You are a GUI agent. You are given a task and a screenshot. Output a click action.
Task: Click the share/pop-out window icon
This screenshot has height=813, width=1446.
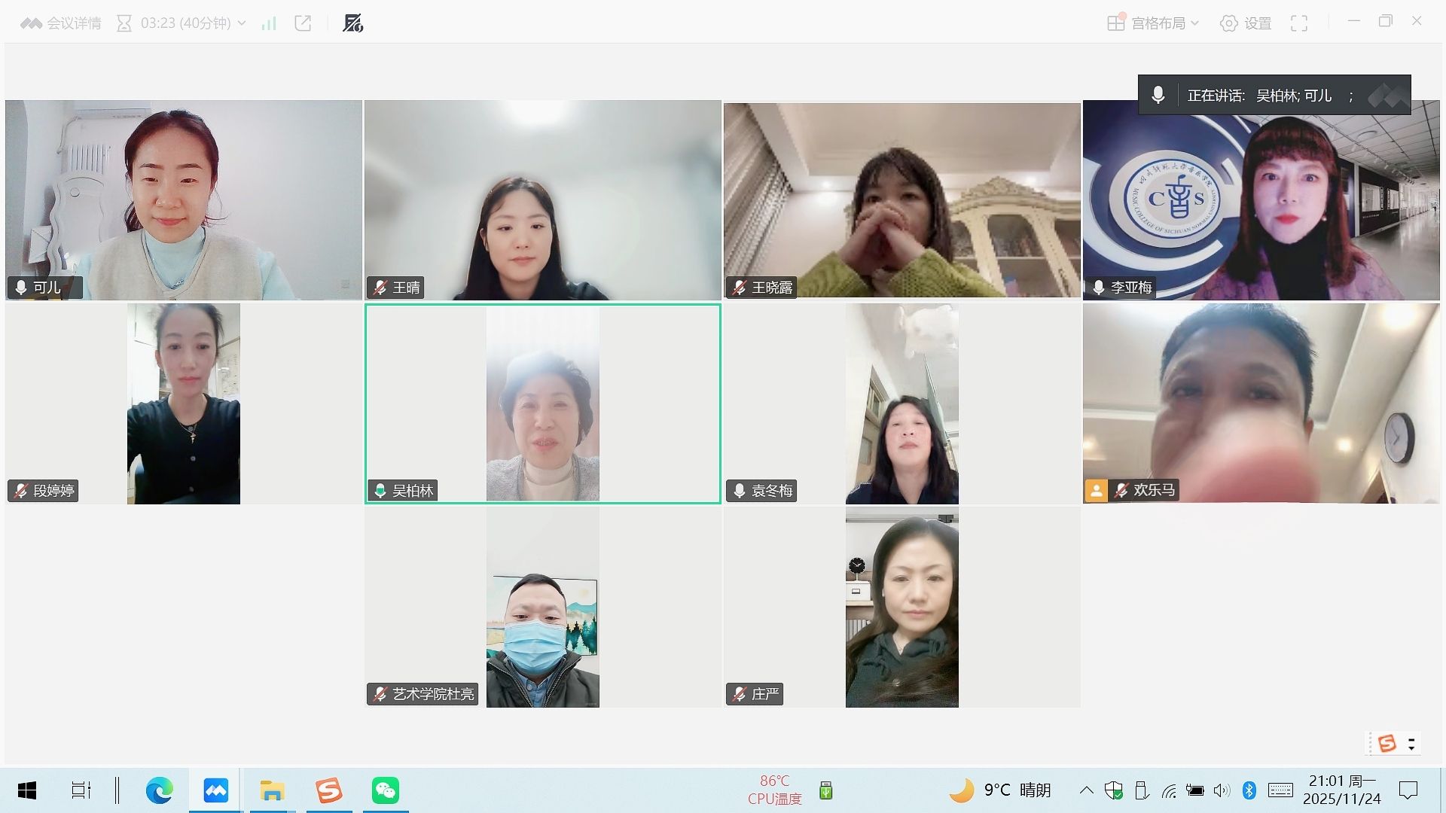click(303, 23)
